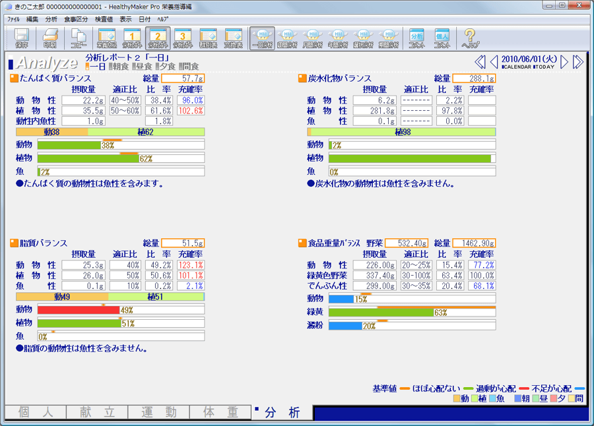Click the コピー (copy) toolbar icon
Screen dimensions: 594x426
(x=79, y=38)
